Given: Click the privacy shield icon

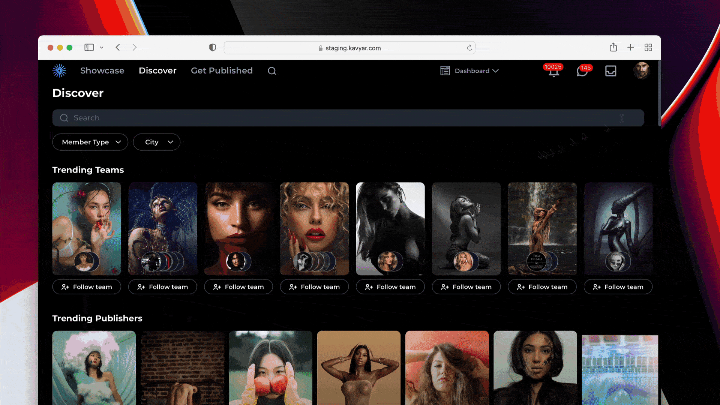Looking at the screenshot, I should click(x=213, y=48).
